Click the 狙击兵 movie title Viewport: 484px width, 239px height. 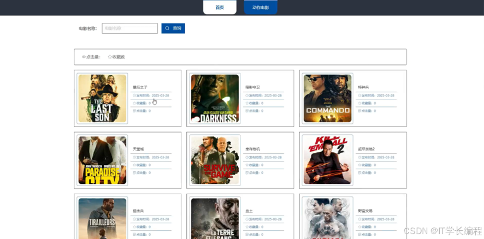pyautogui.click(x=137, y=211)
